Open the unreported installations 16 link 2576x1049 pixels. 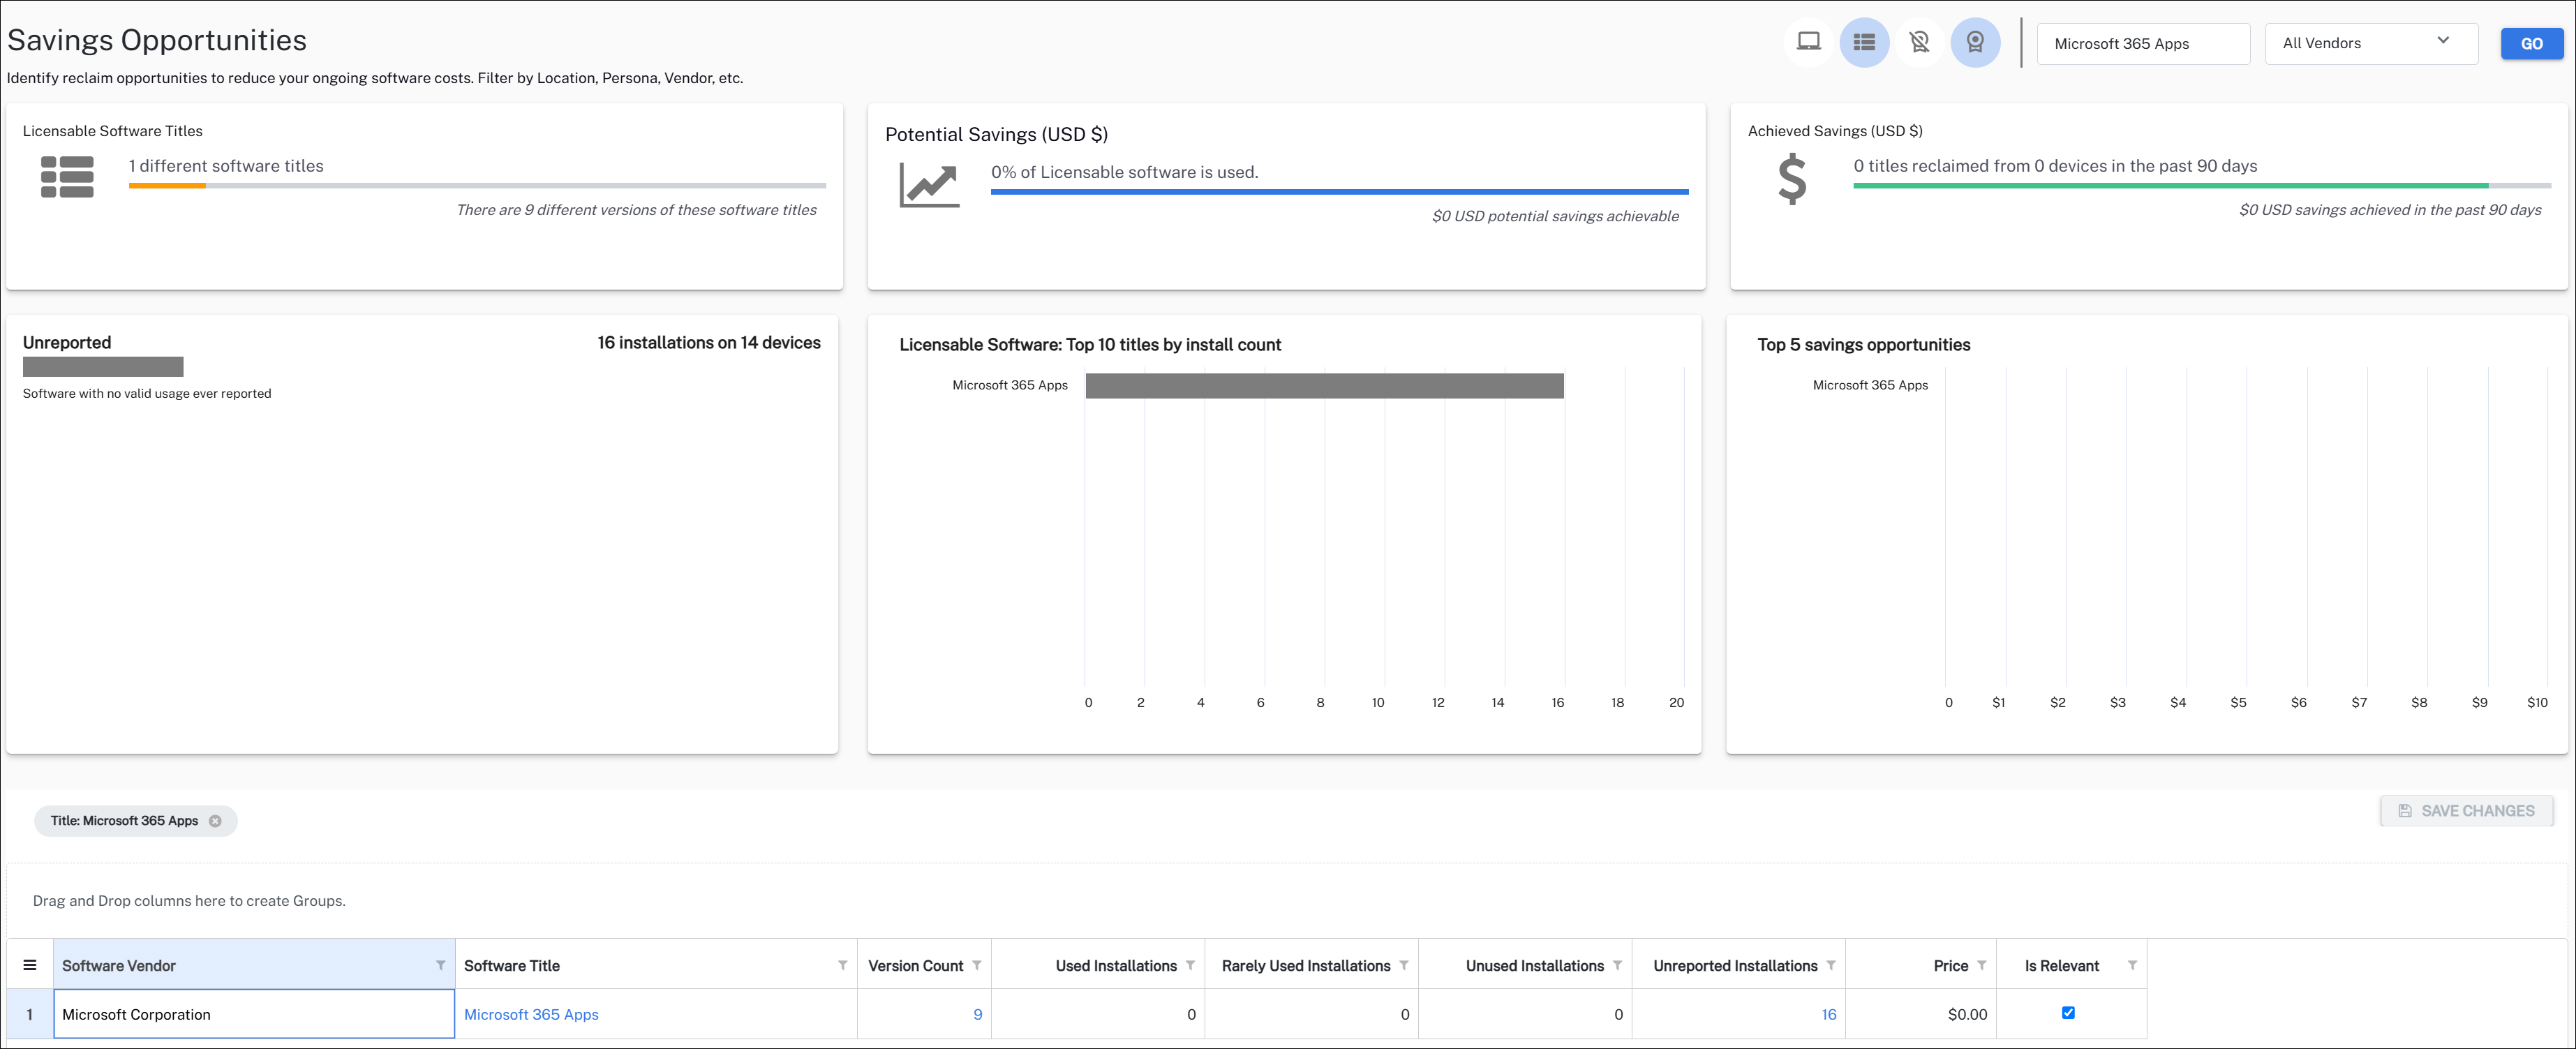(1828, 1014)
